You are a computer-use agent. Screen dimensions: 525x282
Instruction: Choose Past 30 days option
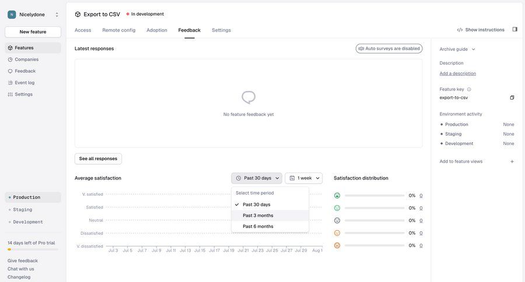point(270,205)
